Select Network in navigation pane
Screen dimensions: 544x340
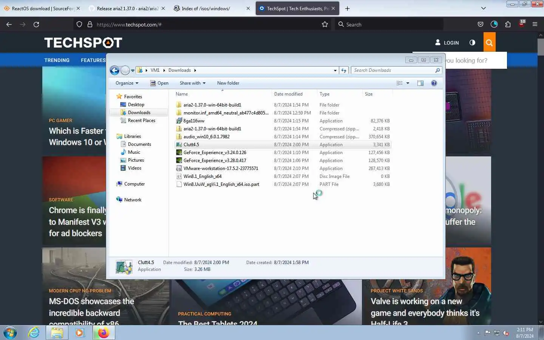tap(133, 200)
